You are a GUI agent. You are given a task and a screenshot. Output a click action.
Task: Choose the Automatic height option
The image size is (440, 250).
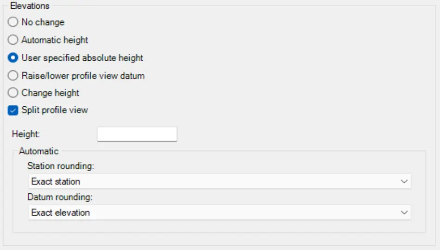(13, 40)
